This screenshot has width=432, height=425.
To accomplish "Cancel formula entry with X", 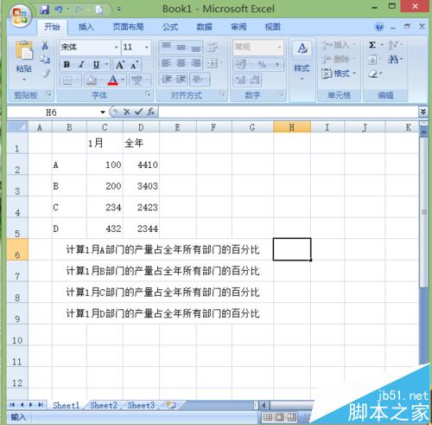I will click(x=126, y=112).
